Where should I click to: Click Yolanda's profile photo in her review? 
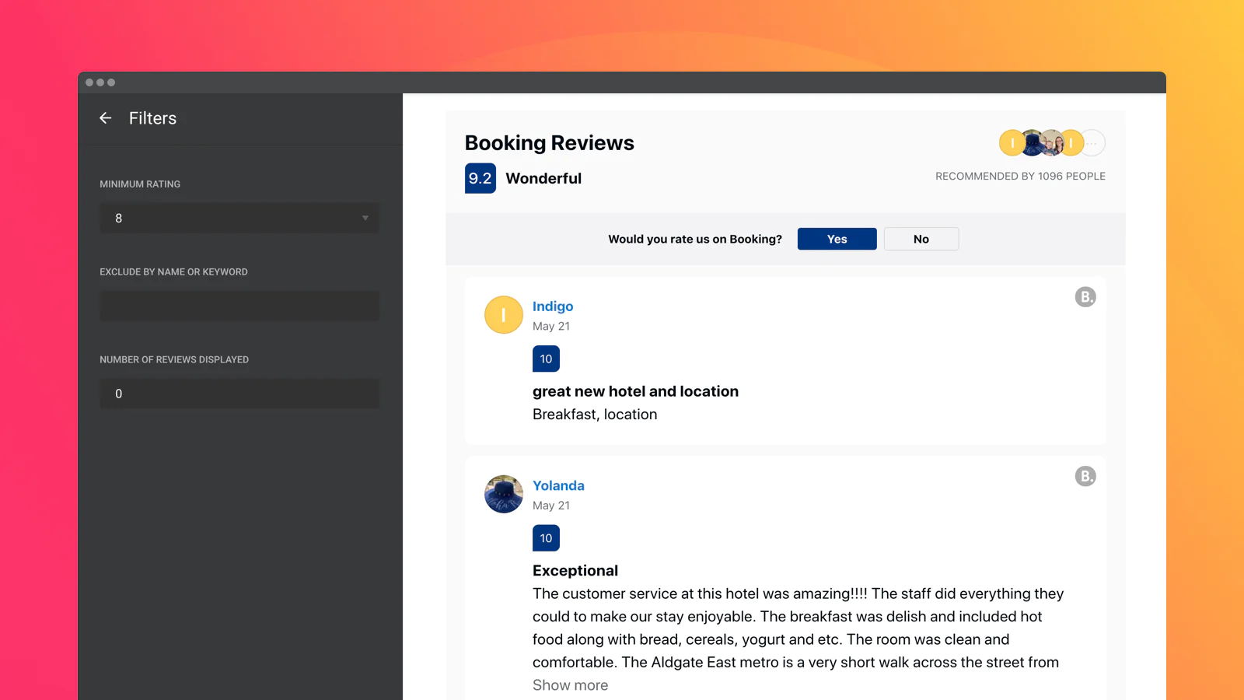click(504, 494)
